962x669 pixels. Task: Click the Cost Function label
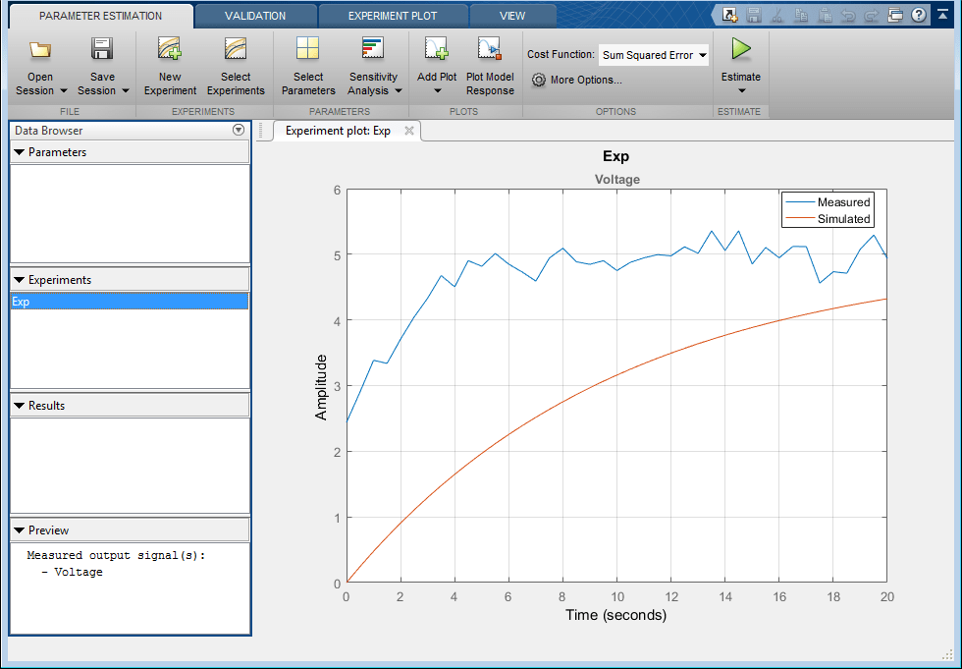[561, 54]
